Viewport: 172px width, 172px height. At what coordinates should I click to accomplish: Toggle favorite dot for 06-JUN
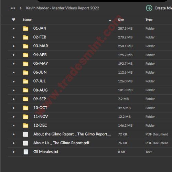(x=14, y=73)
